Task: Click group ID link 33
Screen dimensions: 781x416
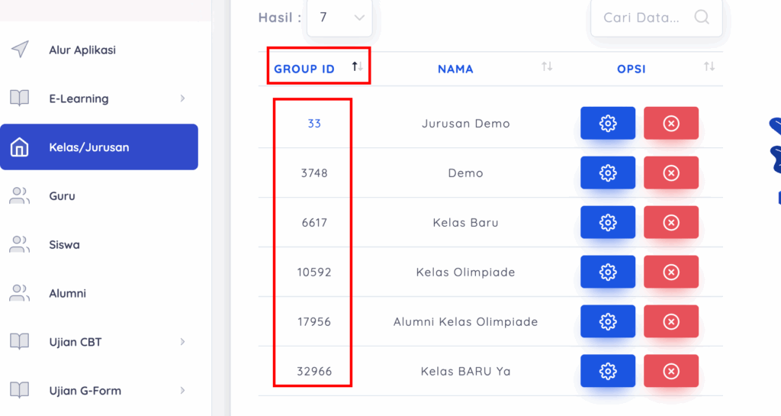Action: click(314, 124)
